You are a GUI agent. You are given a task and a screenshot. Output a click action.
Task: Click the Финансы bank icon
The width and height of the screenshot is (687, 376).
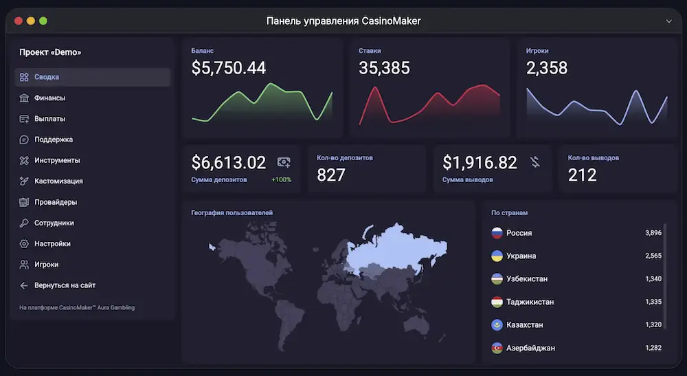24,98
